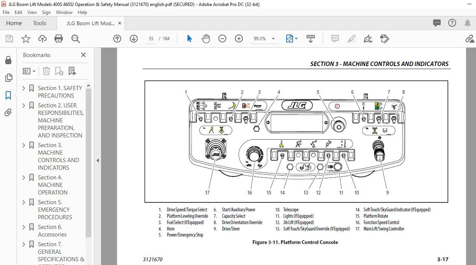Open the View menu
Viewport: 476px width, 265px height.
click(x=32, y=12)
